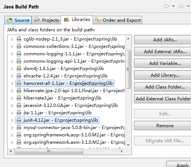Click the Remove button
191x167 pixels.
(163, 126)
